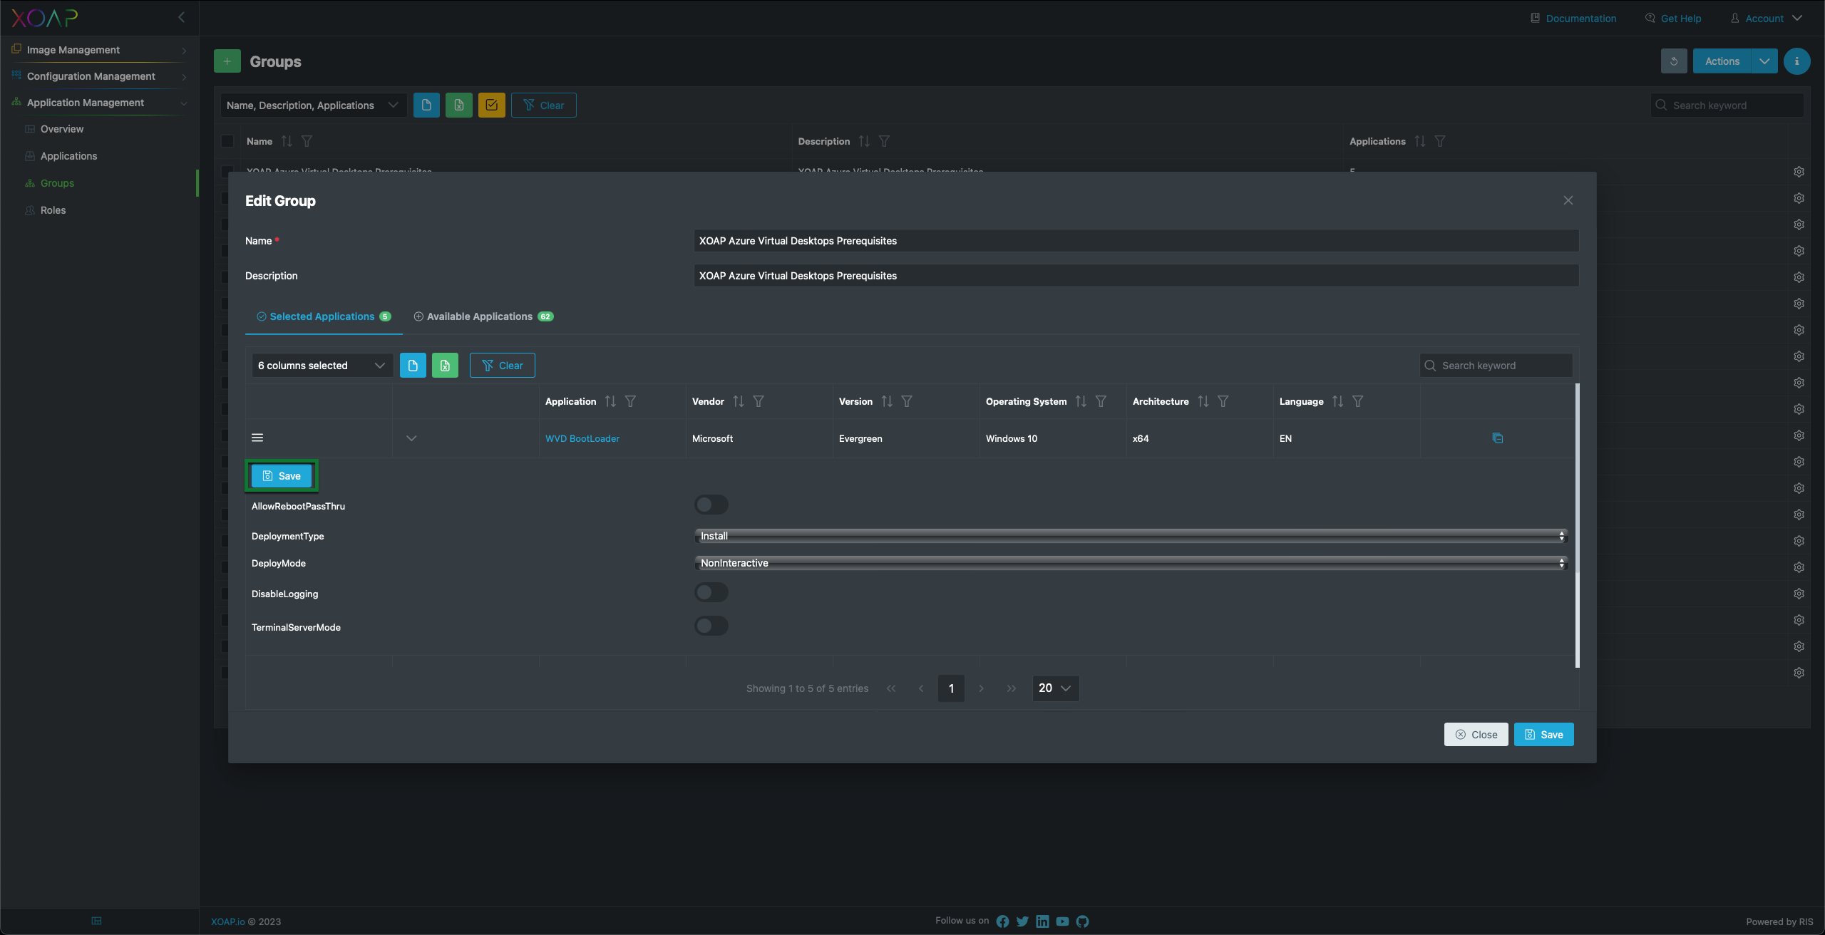Sort groups table by Name column
Image resolution: width=1825 pixels, height=935 pixels.
(287, 141)
